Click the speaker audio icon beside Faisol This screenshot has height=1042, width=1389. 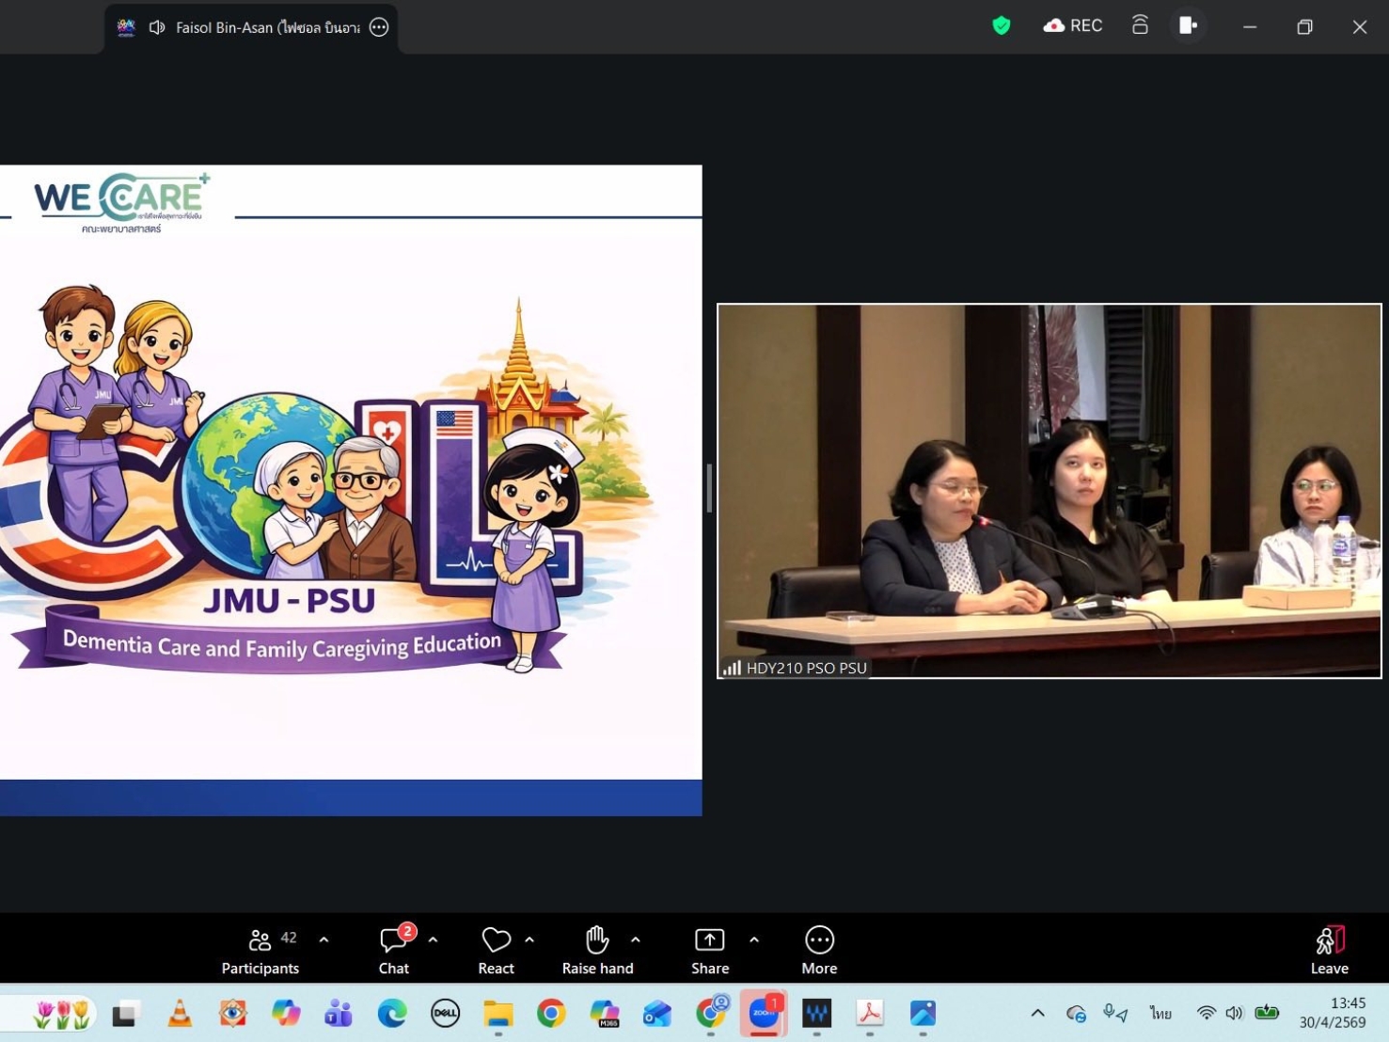157,27
